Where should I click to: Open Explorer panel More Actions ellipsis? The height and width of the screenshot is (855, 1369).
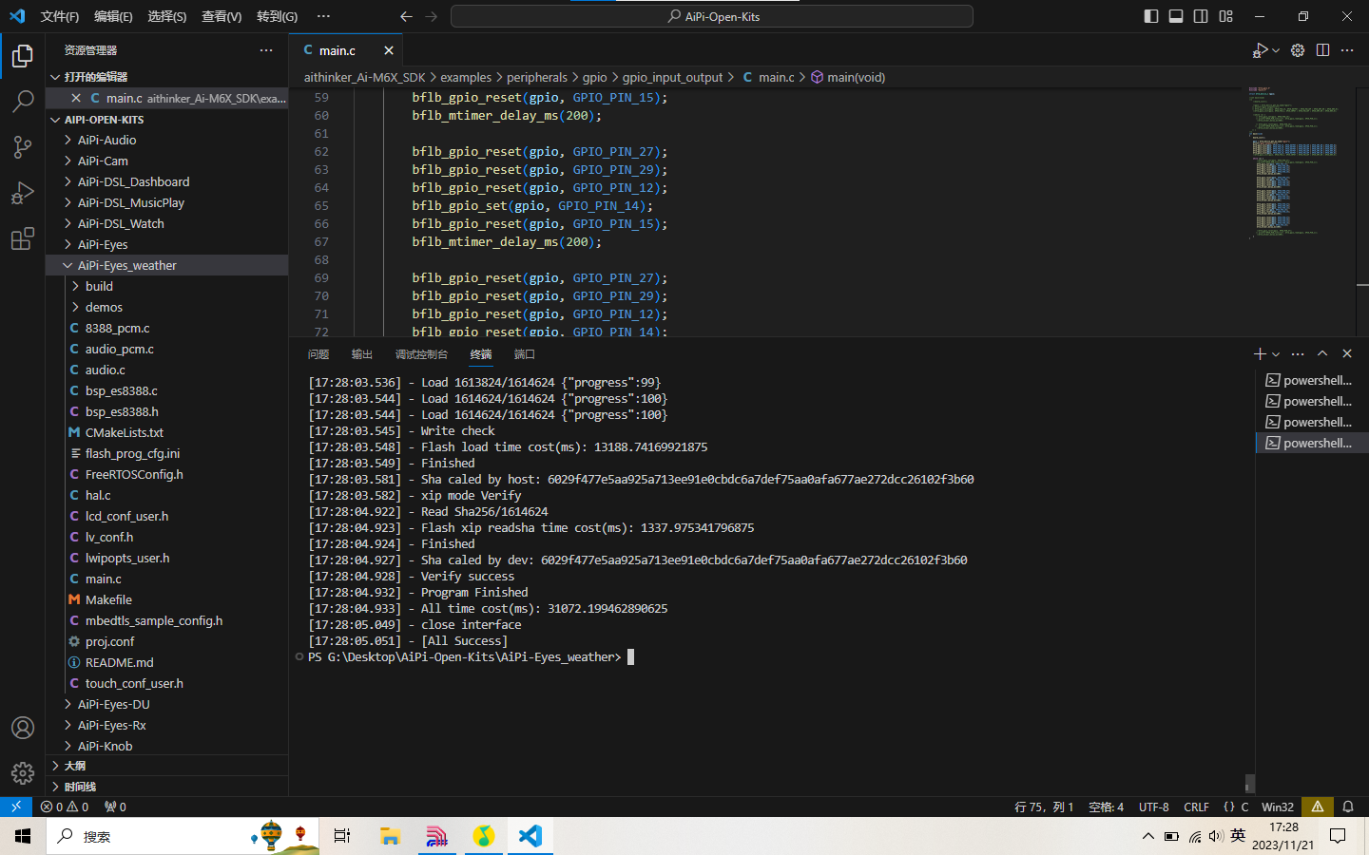(266, 50)
